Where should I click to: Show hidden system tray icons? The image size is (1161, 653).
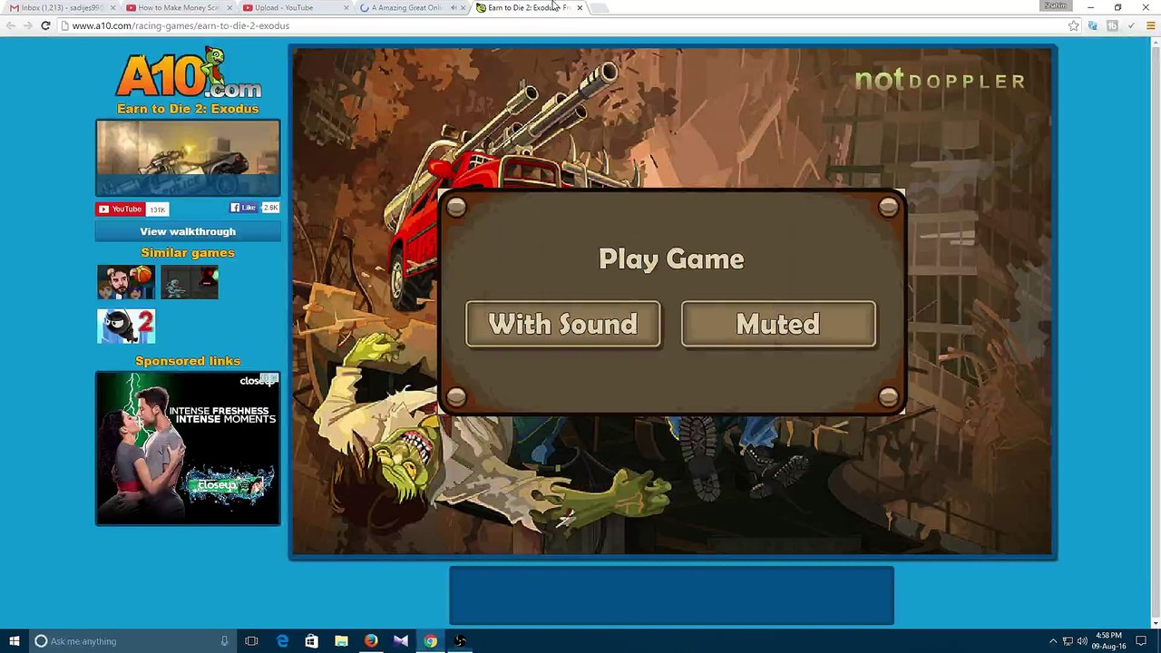[x=1053, y=641]
